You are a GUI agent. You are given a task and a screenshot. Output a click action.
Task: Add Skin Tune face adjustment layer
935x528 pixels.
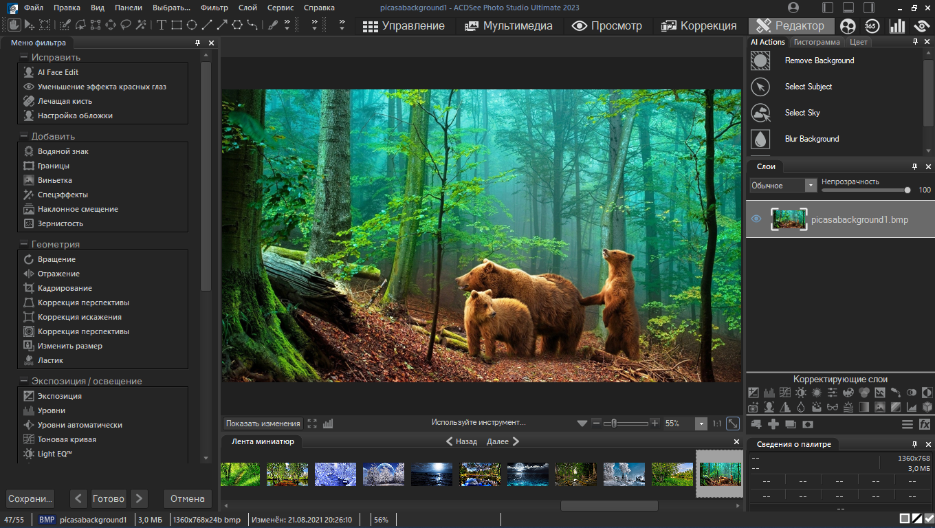tap(769, 408)
